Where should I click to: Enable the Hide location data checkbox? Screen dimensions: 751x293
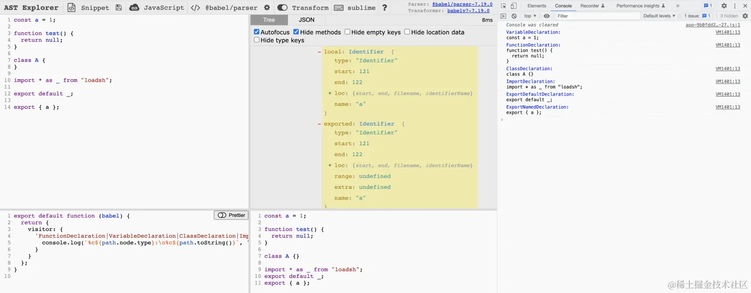coord(408,32)
